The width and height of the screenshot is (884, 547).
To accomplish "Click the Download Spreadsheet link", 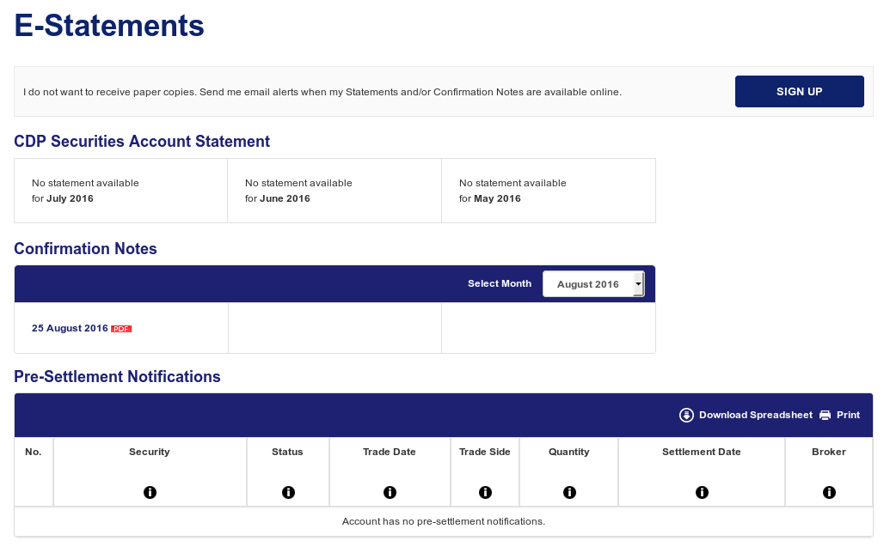I will 754,415.
